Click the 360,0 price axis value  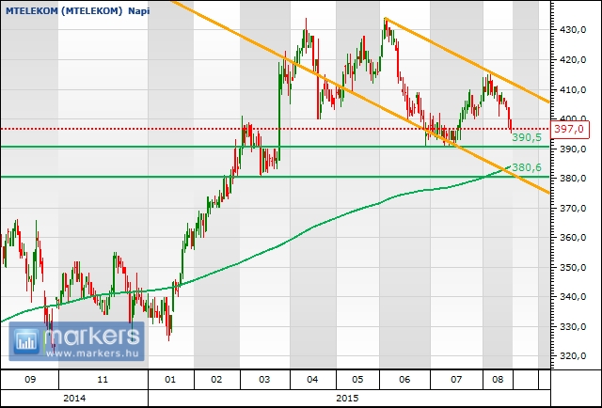(572, 238)
